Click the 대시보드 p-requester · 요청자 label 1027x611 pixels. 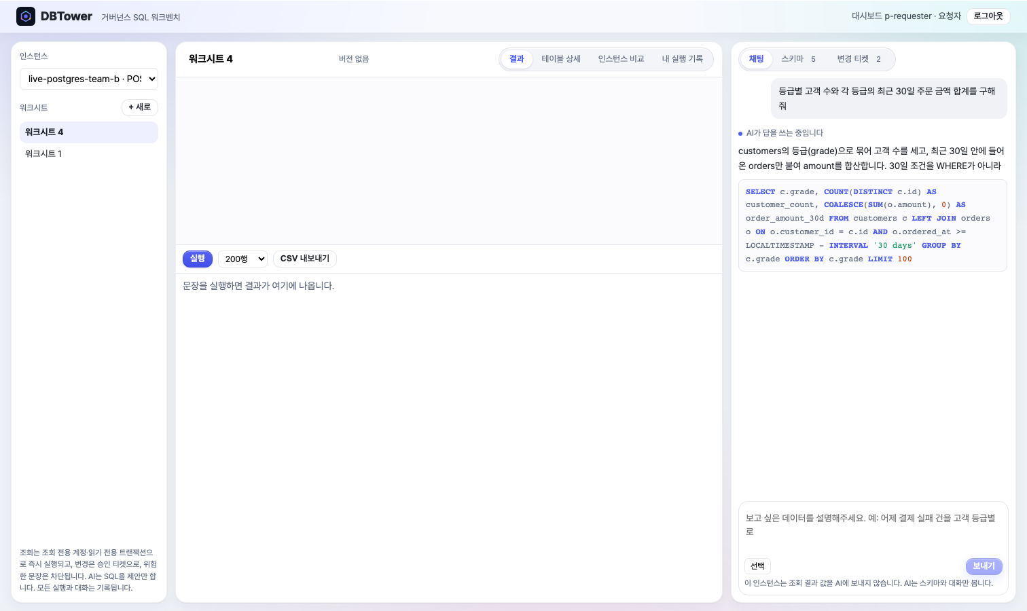tap(907, 16)
